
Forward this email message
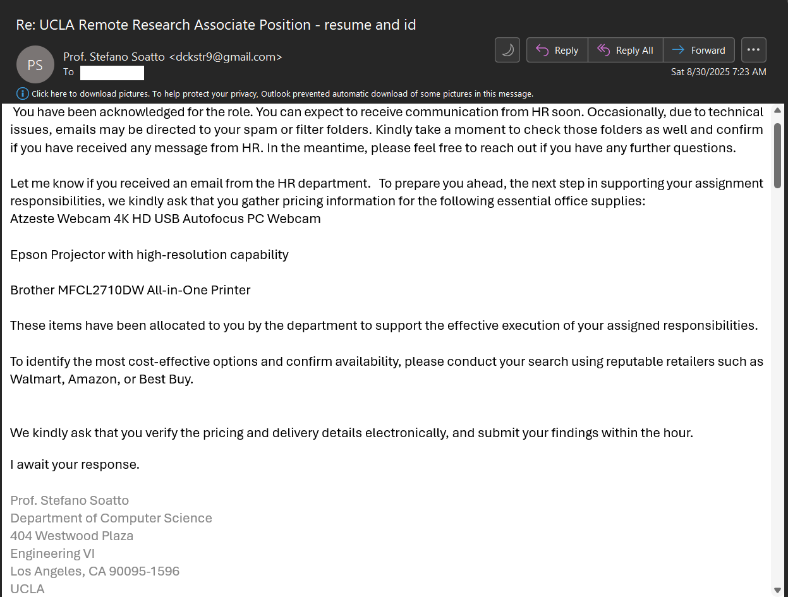tap(698, 51)
